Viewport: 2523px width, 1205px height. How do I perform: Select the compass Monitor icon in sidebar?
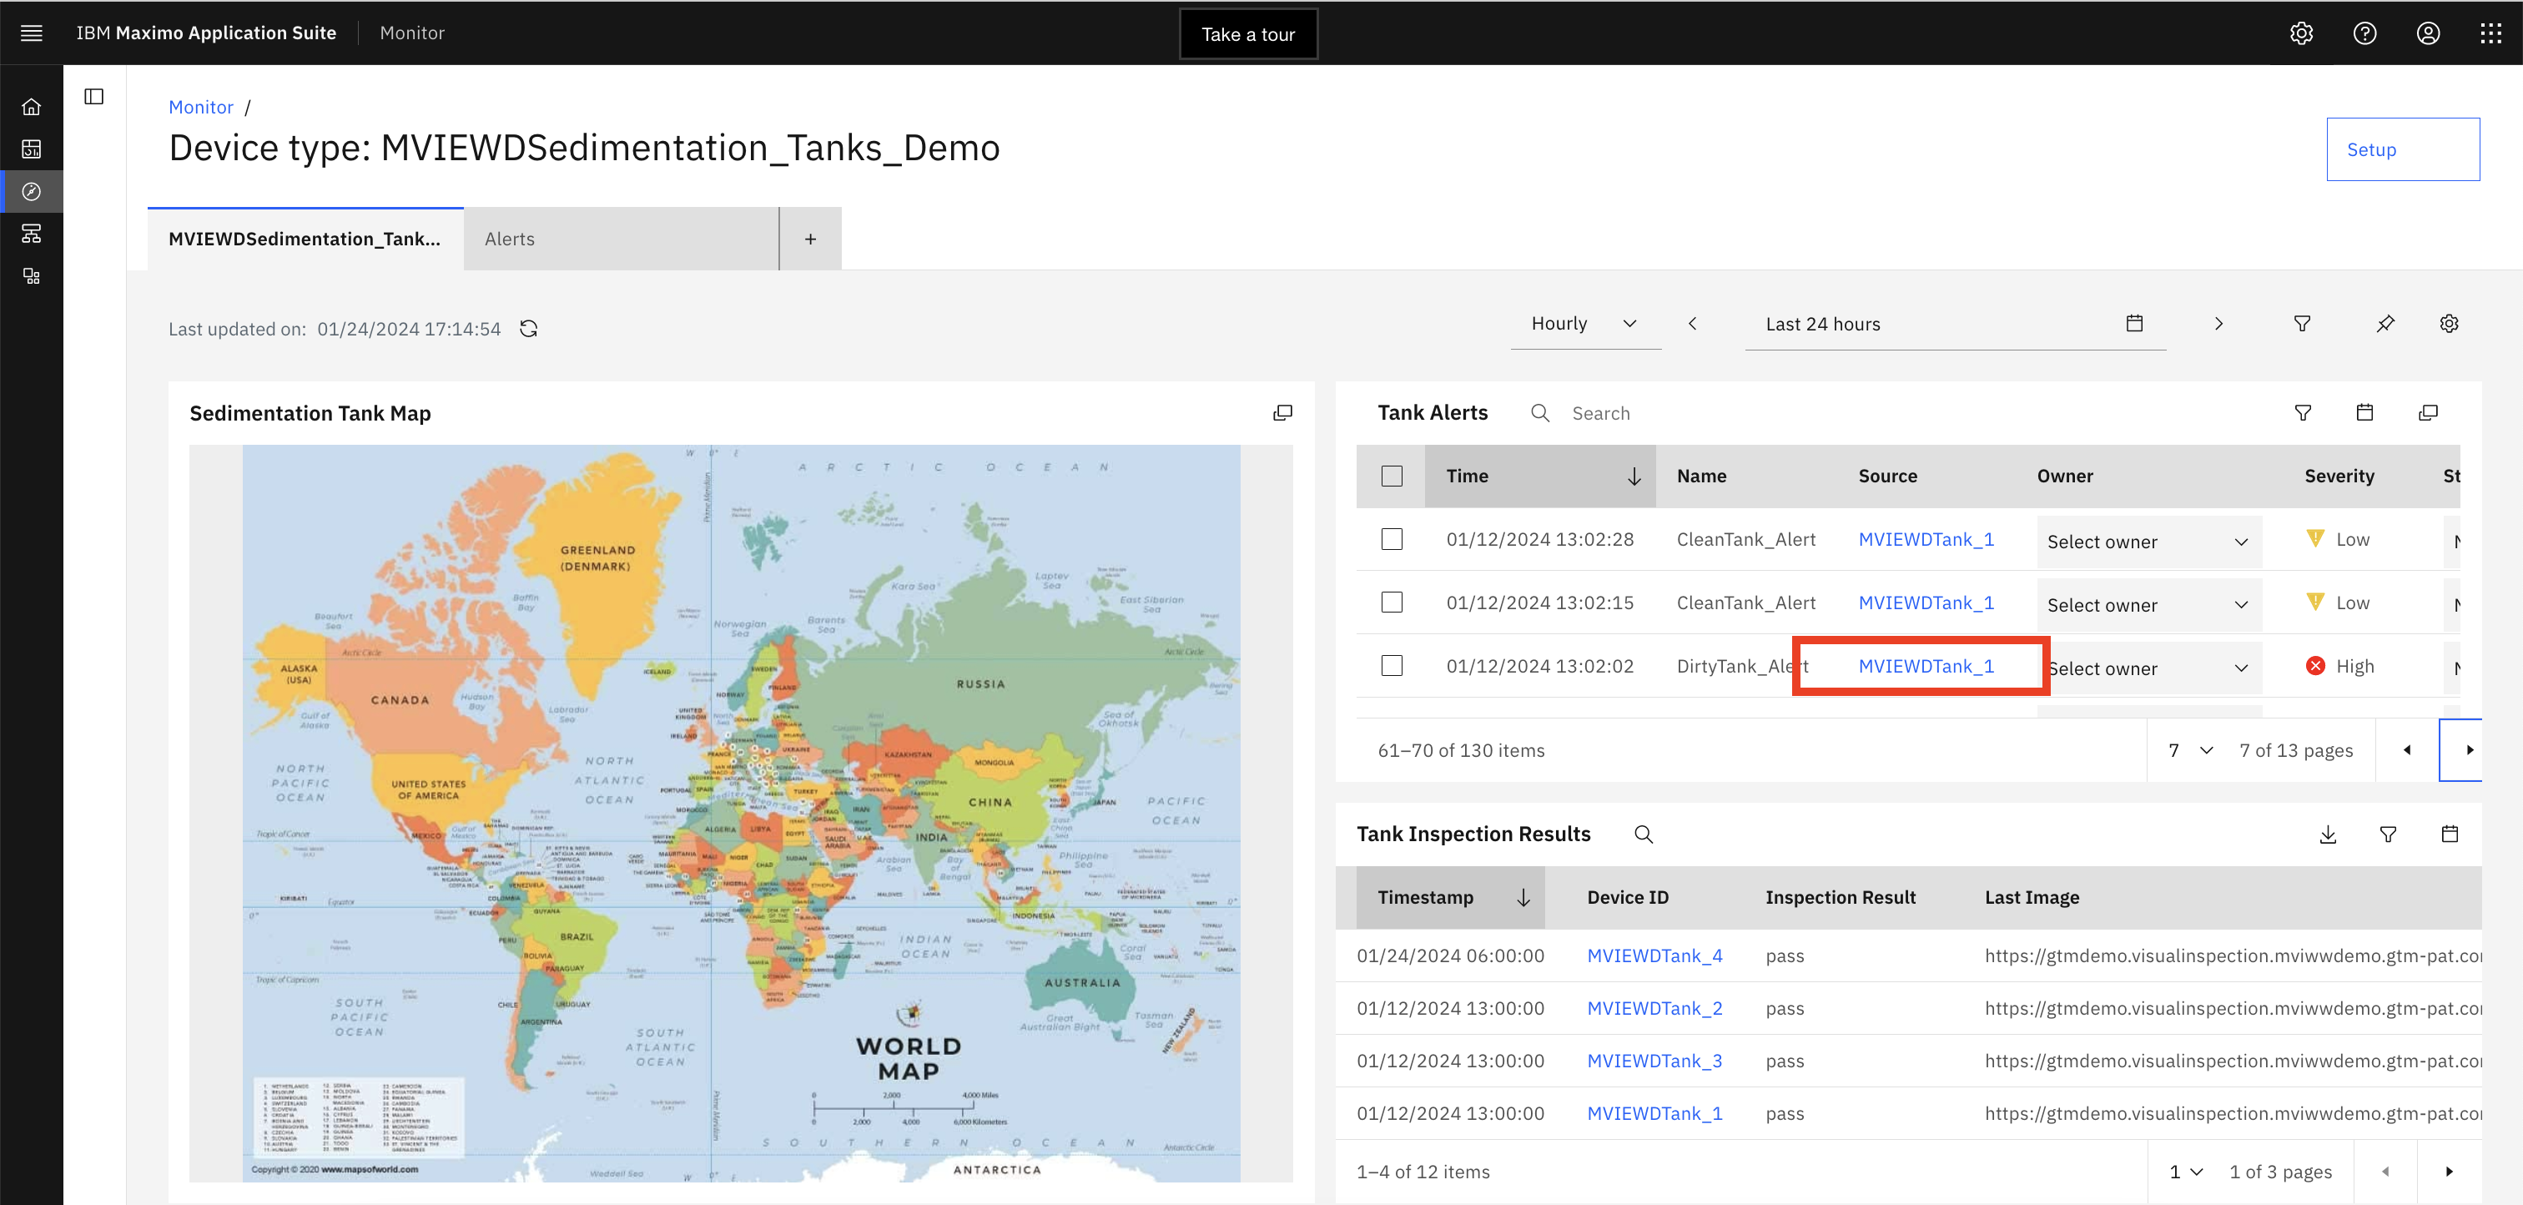click(32, 191)
